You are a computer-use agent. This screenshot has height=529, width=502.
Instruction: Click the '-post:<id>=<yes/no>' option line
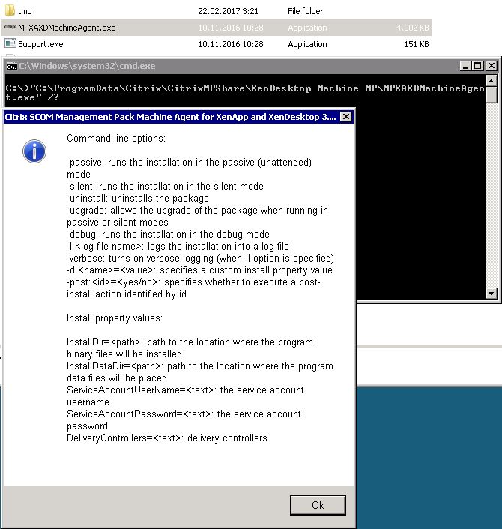pyautogui.click(x=193, y=288)
